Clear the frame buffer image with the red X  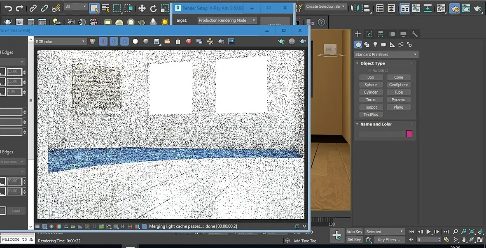(189, 42)
